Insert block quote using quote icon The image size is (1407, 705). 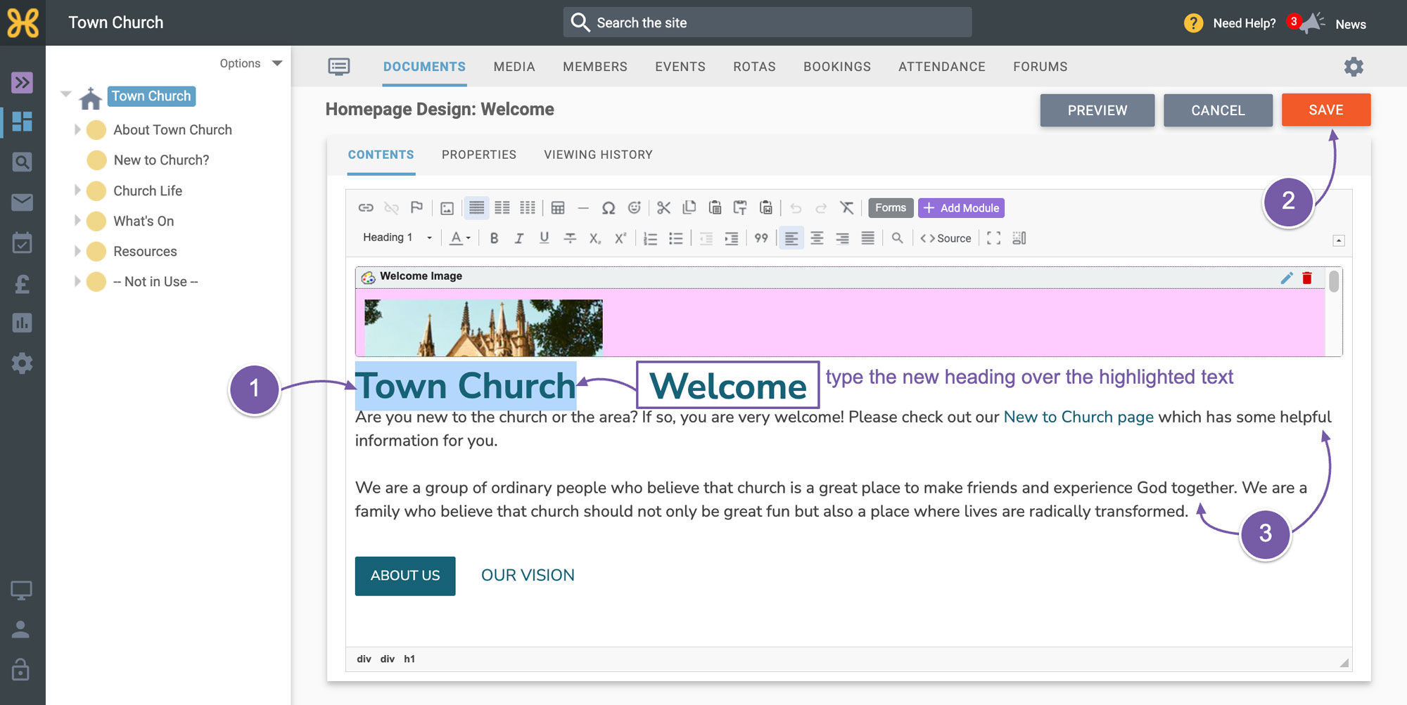tap(761, 238)
